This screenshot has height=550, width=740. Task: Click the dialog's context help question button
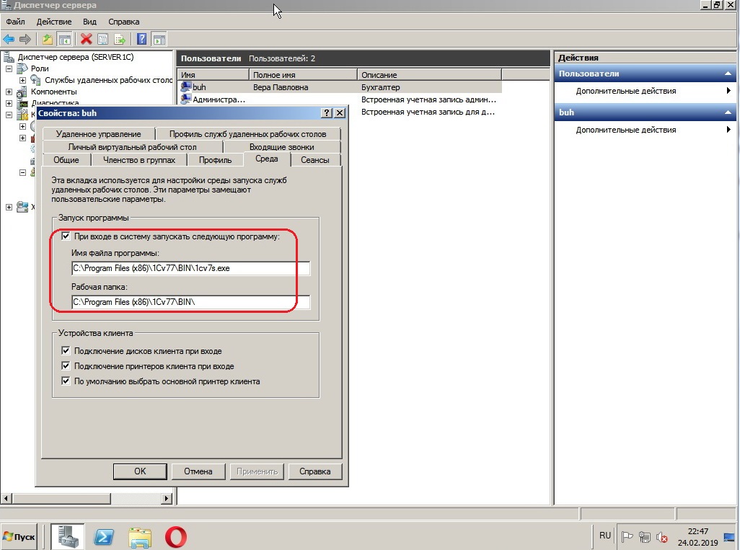coord(326,113)
